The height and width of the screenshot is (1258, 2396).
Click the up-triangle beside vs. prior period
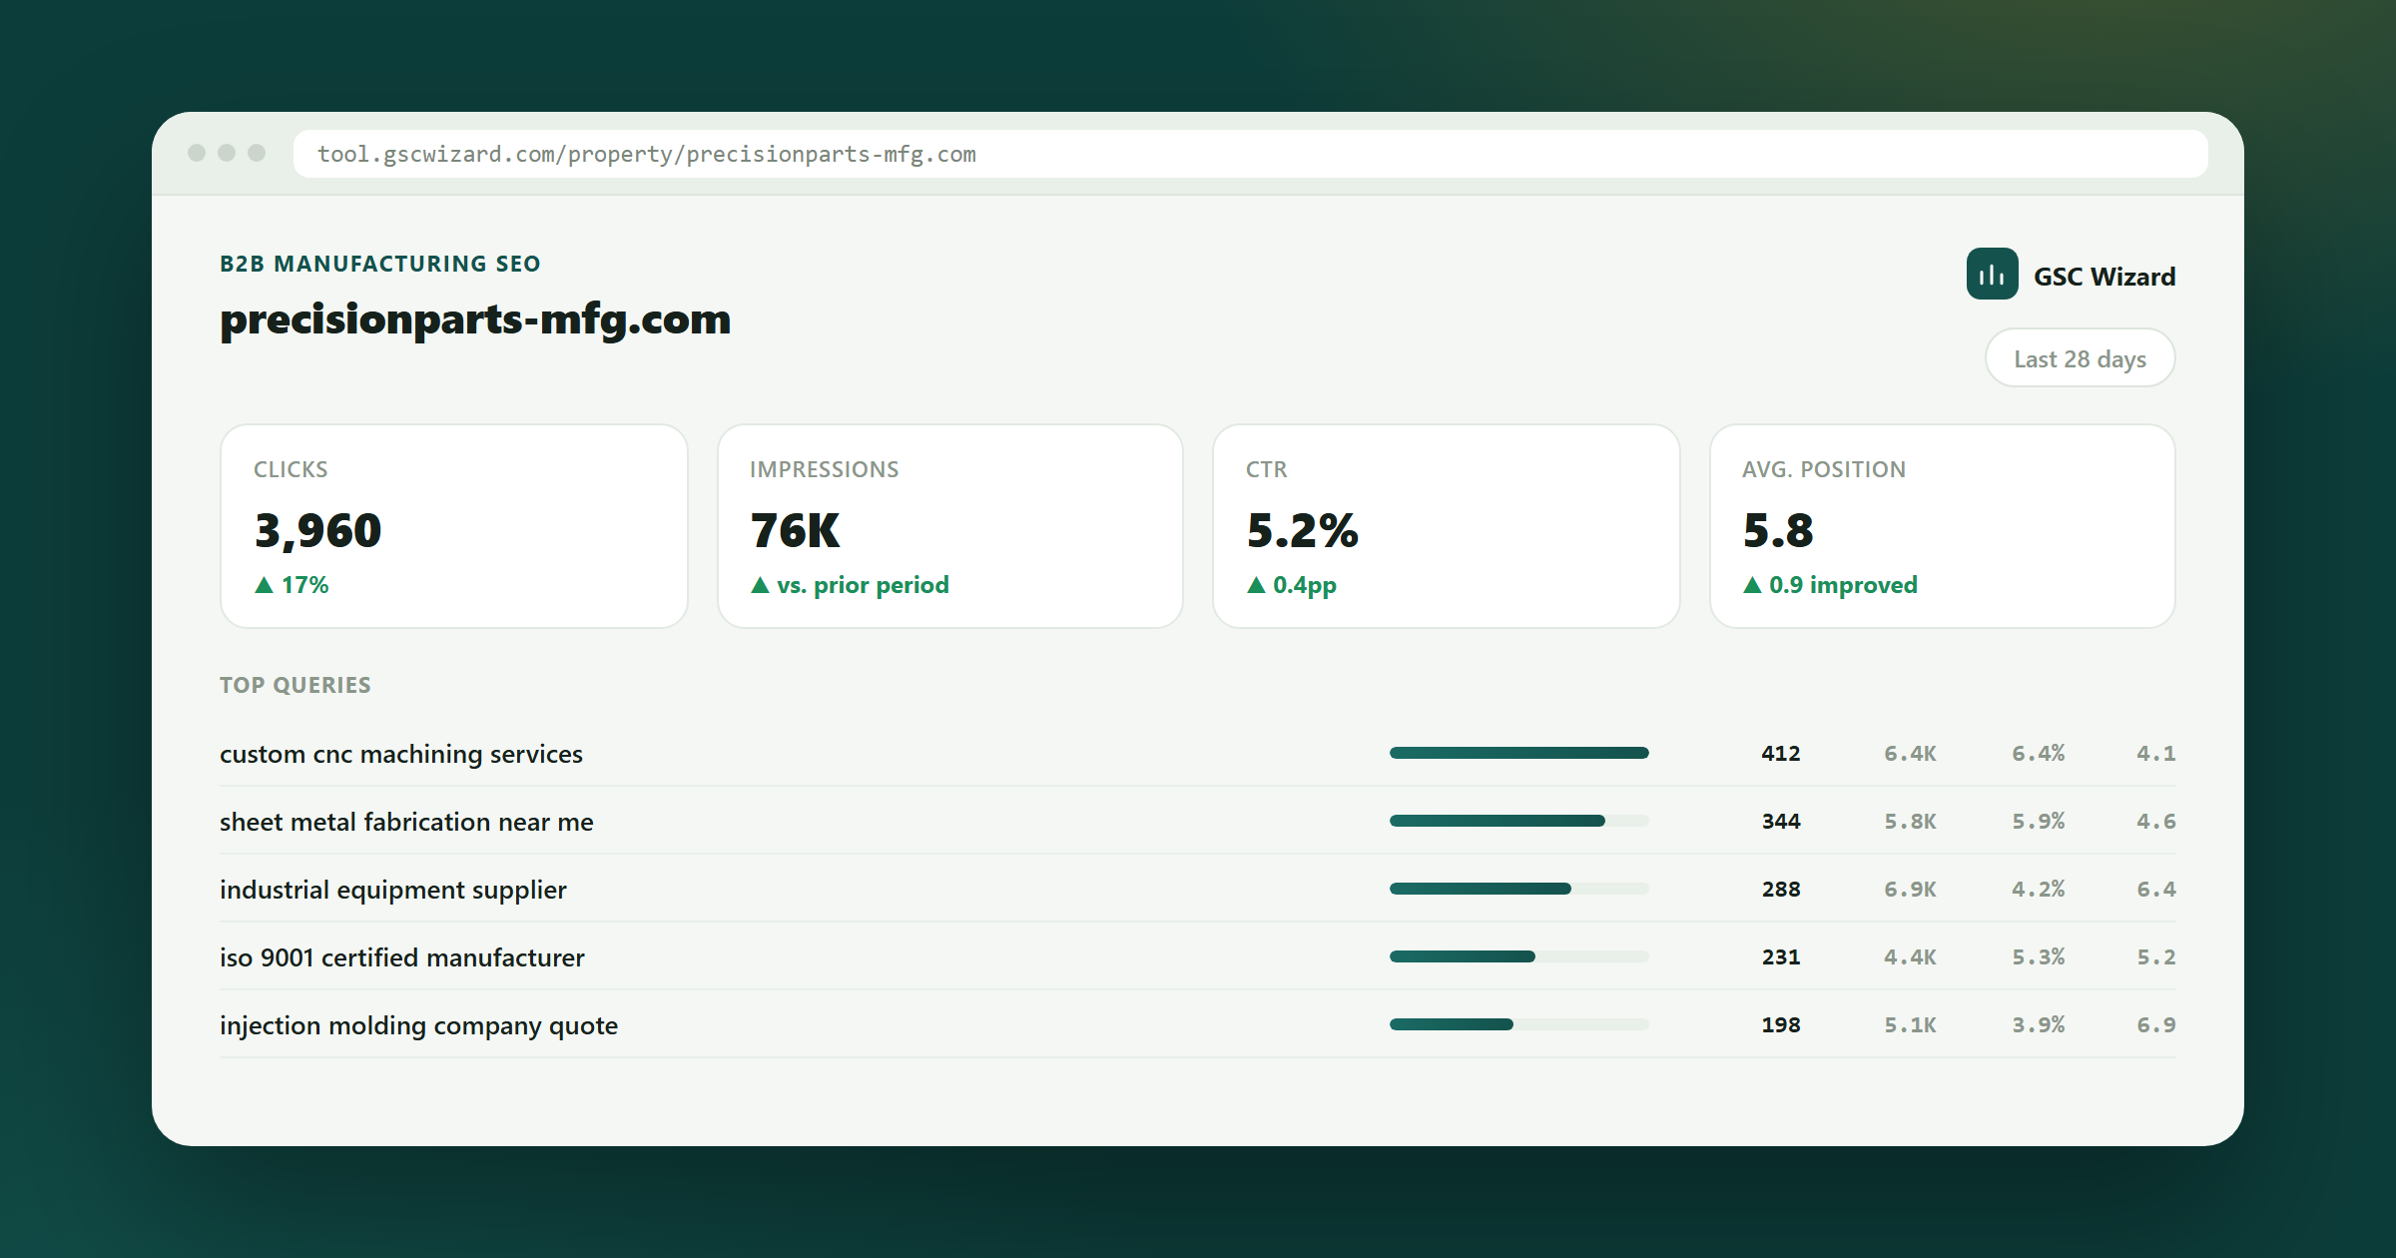click(760, 585)
